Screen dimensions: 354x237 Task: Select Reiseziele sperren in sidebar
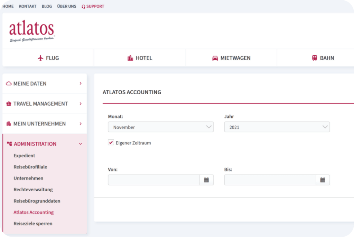(x=33, y=223)
